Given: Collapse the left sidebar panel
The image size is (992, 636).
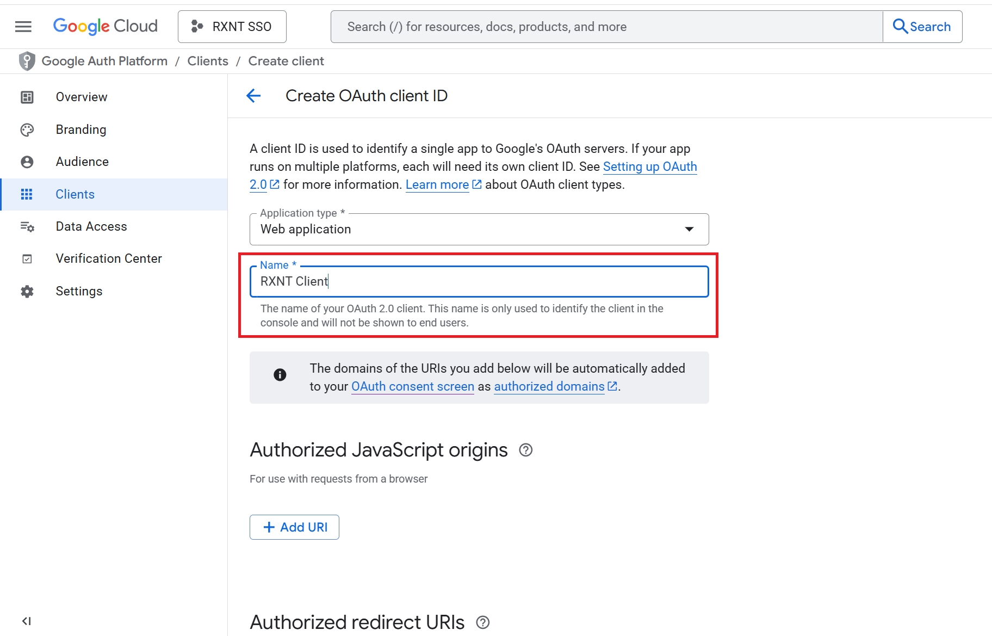Looking at the screenshot, I should [x=26, y=621].
